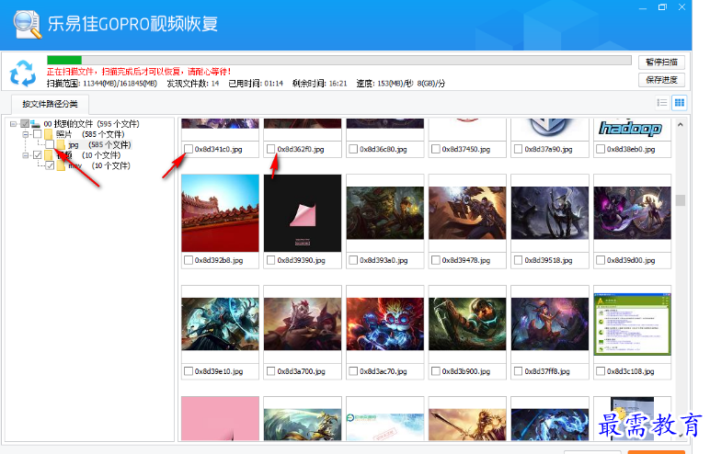Switch to thumbnail grid view icon
710x454 pixels.
tap(680, 103)
